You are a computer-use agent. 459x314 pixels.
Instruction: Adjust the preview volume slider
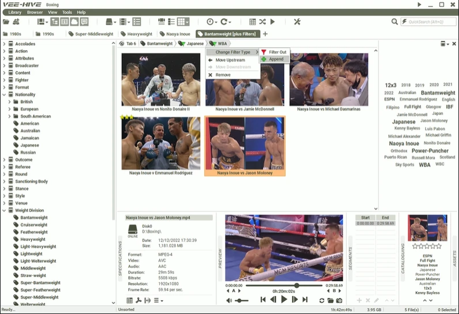point(242,301)
